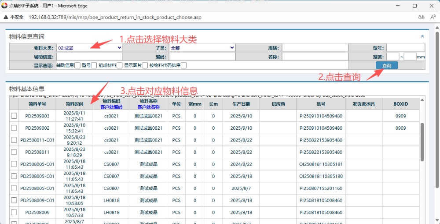Check the 按物料代码排序 checkbox
The height and width of the screenshot is (224, 440).
pos(184,66)
